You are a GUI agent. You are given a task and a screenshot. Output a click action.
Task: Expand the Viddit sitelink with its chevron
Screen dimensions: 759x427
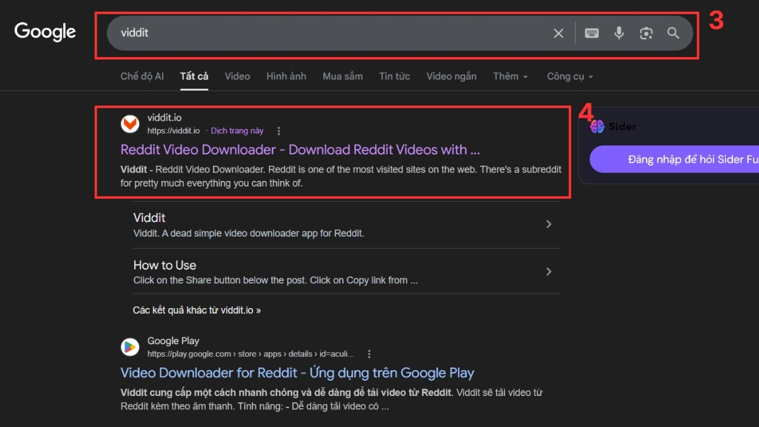click(548, 224)
